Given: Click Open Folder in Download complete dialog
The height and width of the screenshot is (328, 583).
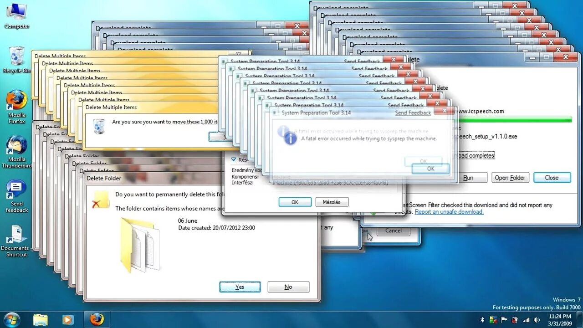Looking at the screenshot, I should [510, 178].
